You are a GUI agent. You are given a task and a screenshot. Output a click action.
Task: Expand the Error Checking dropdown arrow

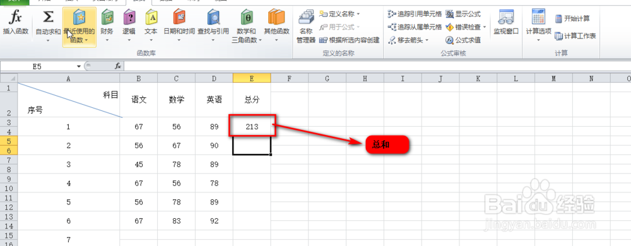tap(485, 27)
